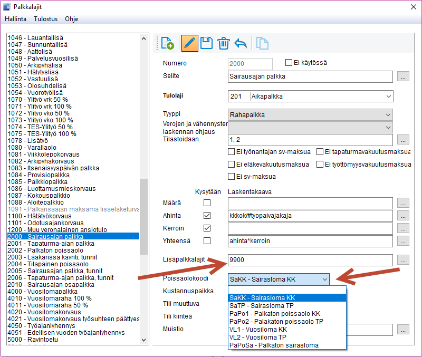Expand the Tulolaji dropdown
422x357 pixels.
[x=389, y=97]
